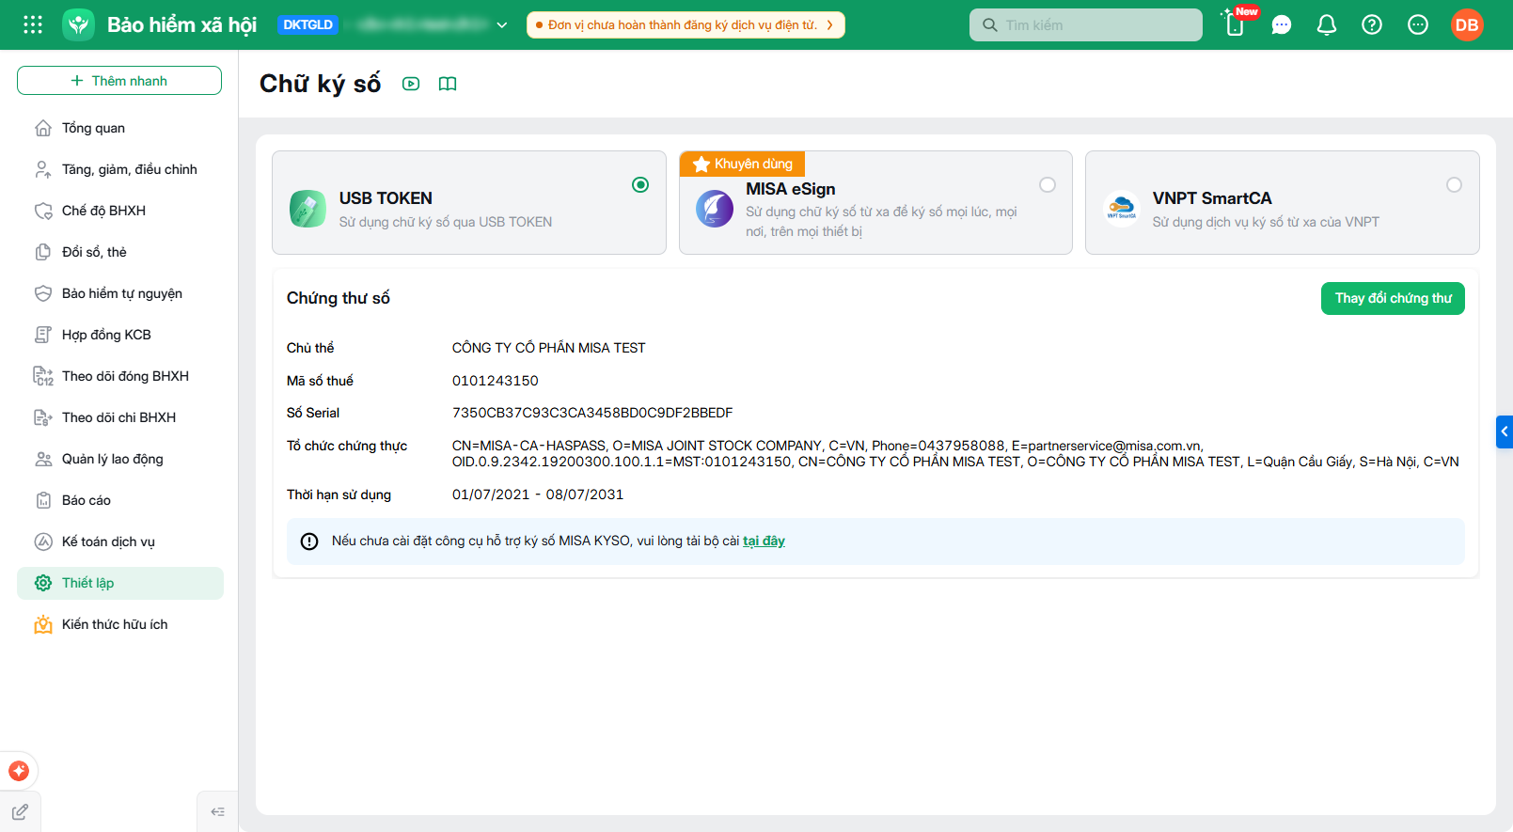Click the MISA eSign feather logo

715,209
